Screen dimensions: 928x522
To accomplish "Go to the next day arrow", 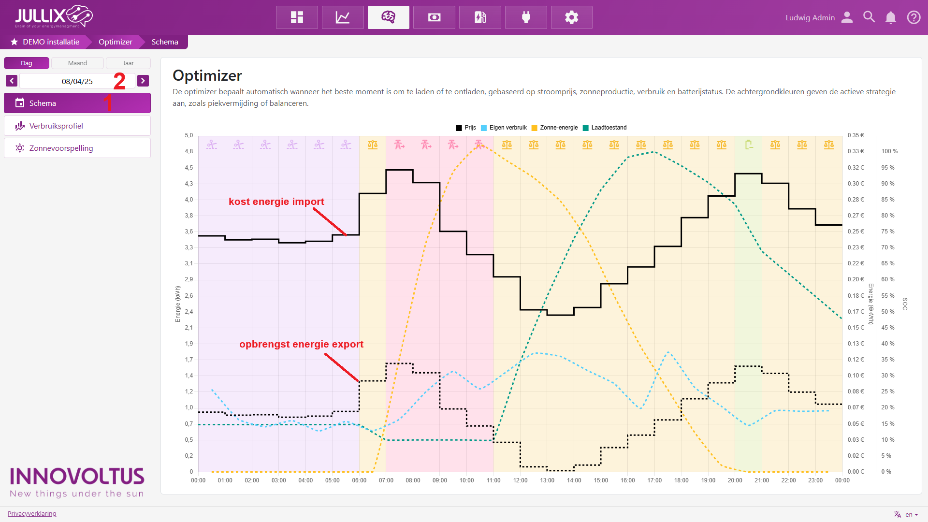I will pos(143,81).
